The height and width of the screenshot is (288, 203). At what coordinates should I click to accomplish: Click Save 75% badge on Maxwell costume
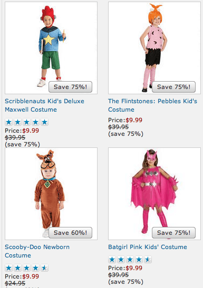tap(71, 87)
